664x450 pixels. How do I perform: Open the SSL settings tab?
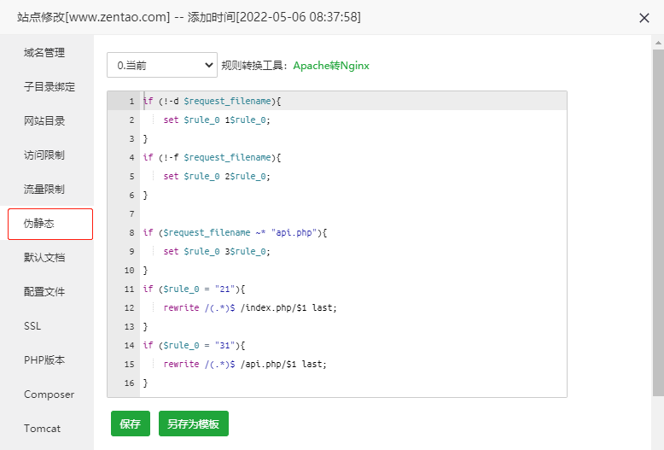pos(32,326)
